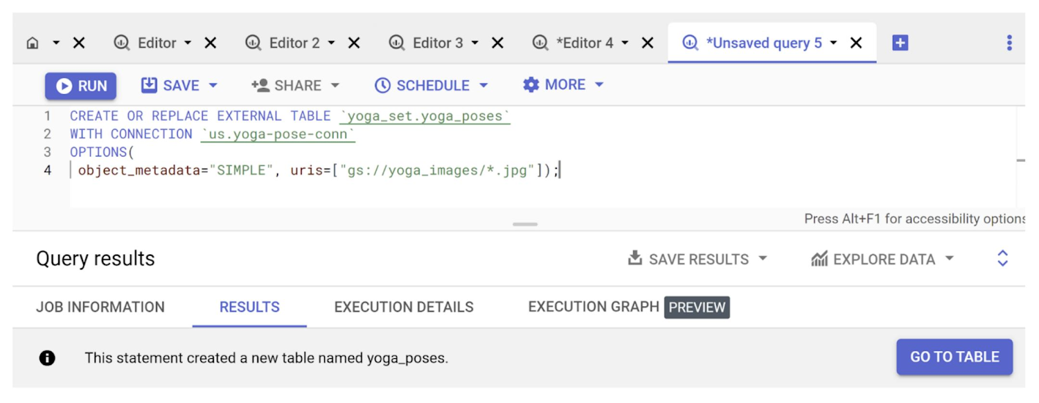Open the home tab icon

click(x=33, y=43)
